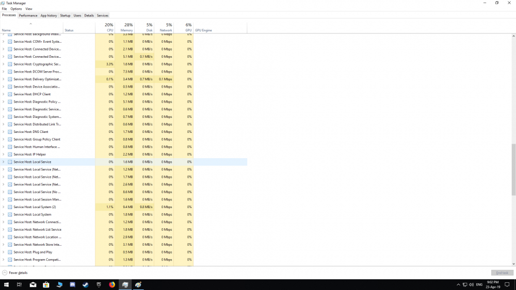Expand Service Host: Plug and Play
Viewport: 516px width, 290px height.
(3, 252)
